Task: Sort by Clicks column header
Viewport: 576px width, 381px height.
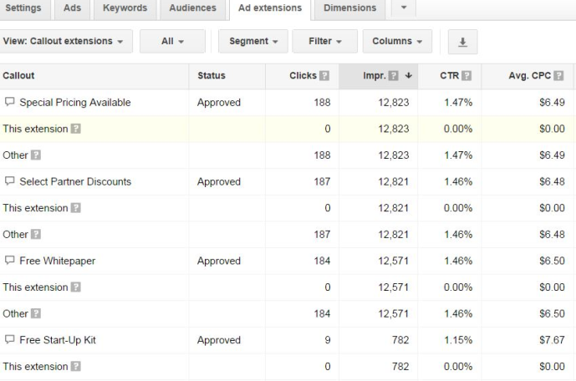Action: click(303, 75)
